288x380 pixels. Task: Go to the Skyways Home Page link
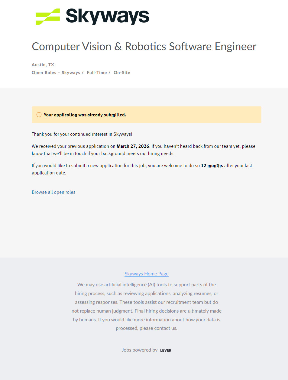tap(147, 274)
